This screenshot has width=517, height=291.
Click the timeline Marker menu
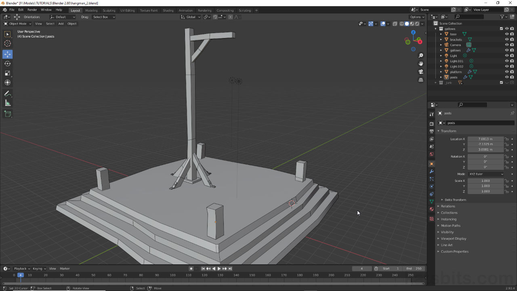(65, 269)
